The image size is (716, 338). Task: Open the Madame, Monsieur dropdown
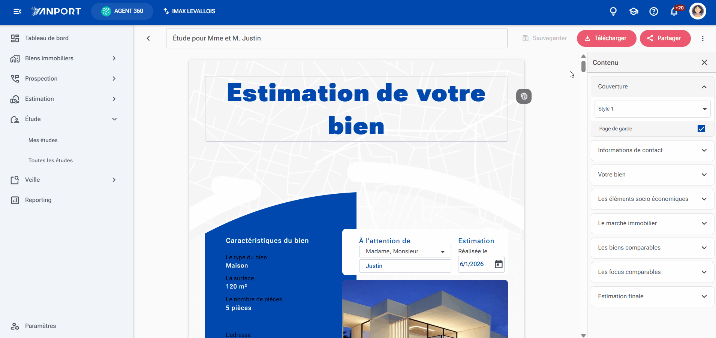coord(405,251)
